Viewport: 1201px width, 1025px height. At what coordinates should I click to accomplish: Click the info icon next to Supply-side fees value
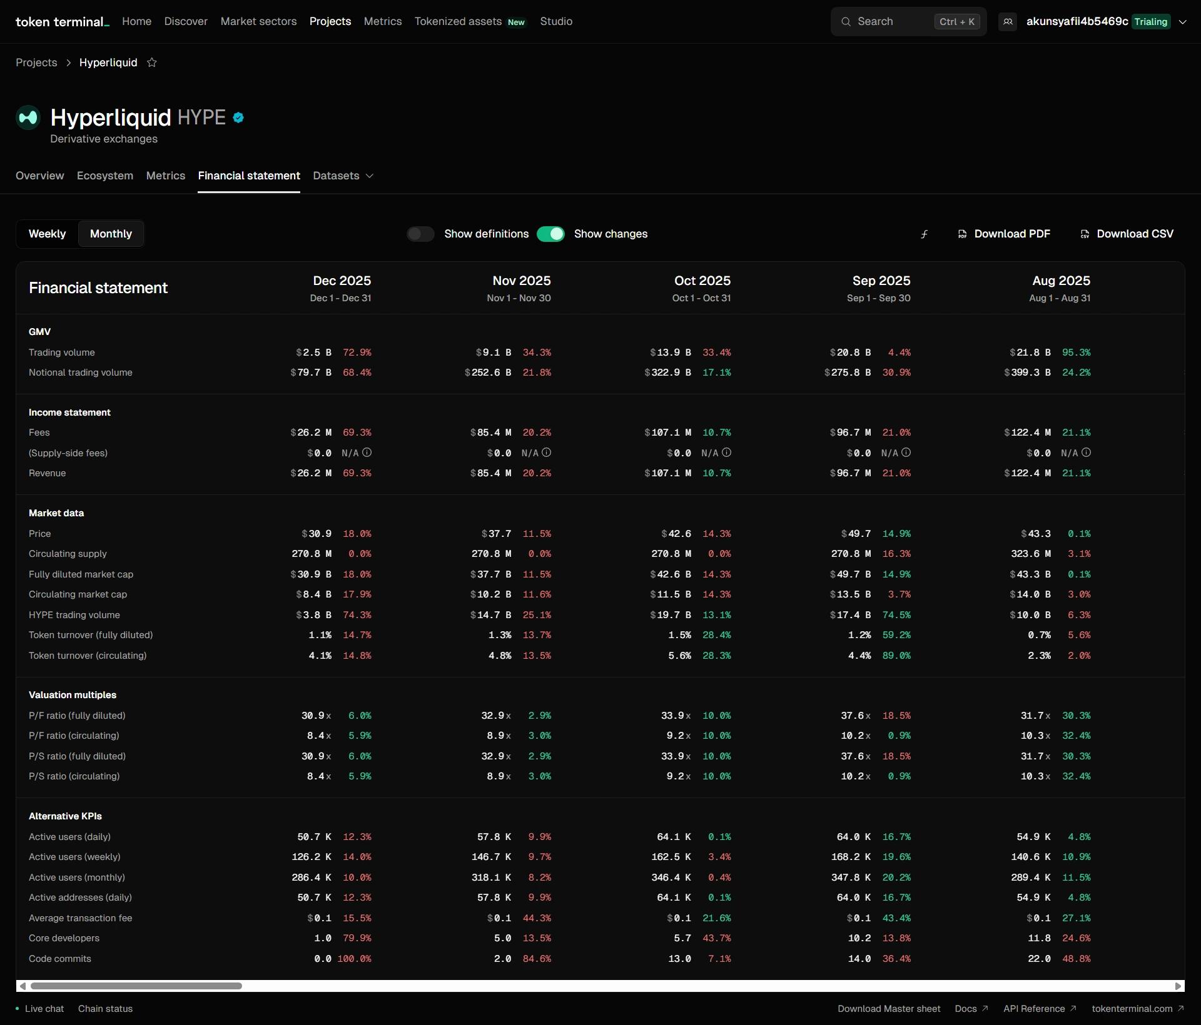[367, 452]
